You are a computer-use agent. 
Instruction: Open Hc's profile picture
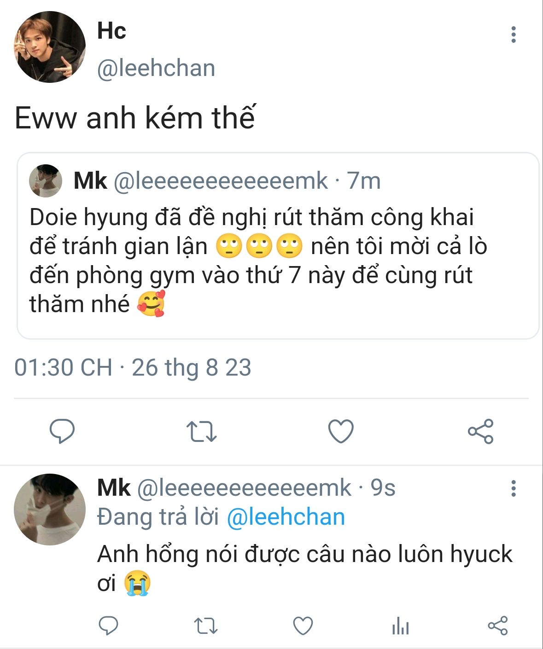(x=50, y=47)
